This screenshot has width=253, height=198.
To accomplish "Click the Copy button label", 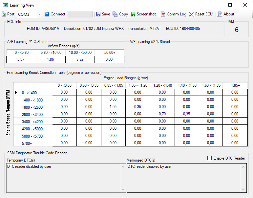I will 123,14.
